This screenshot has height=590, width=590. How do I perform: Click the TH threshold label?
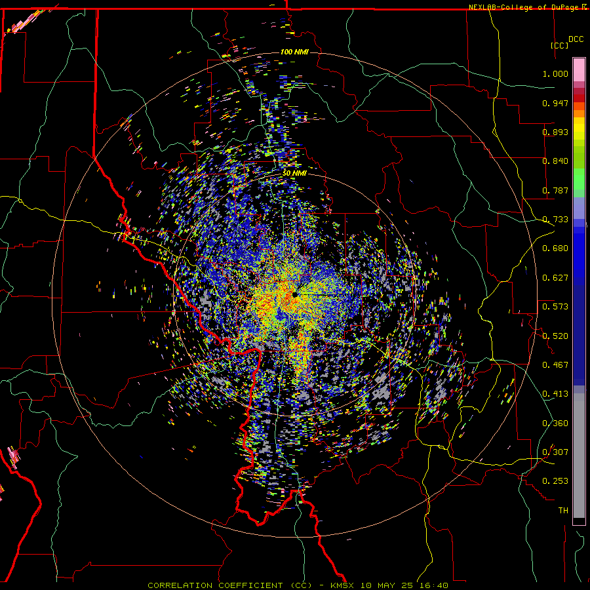tap(563, 511)
